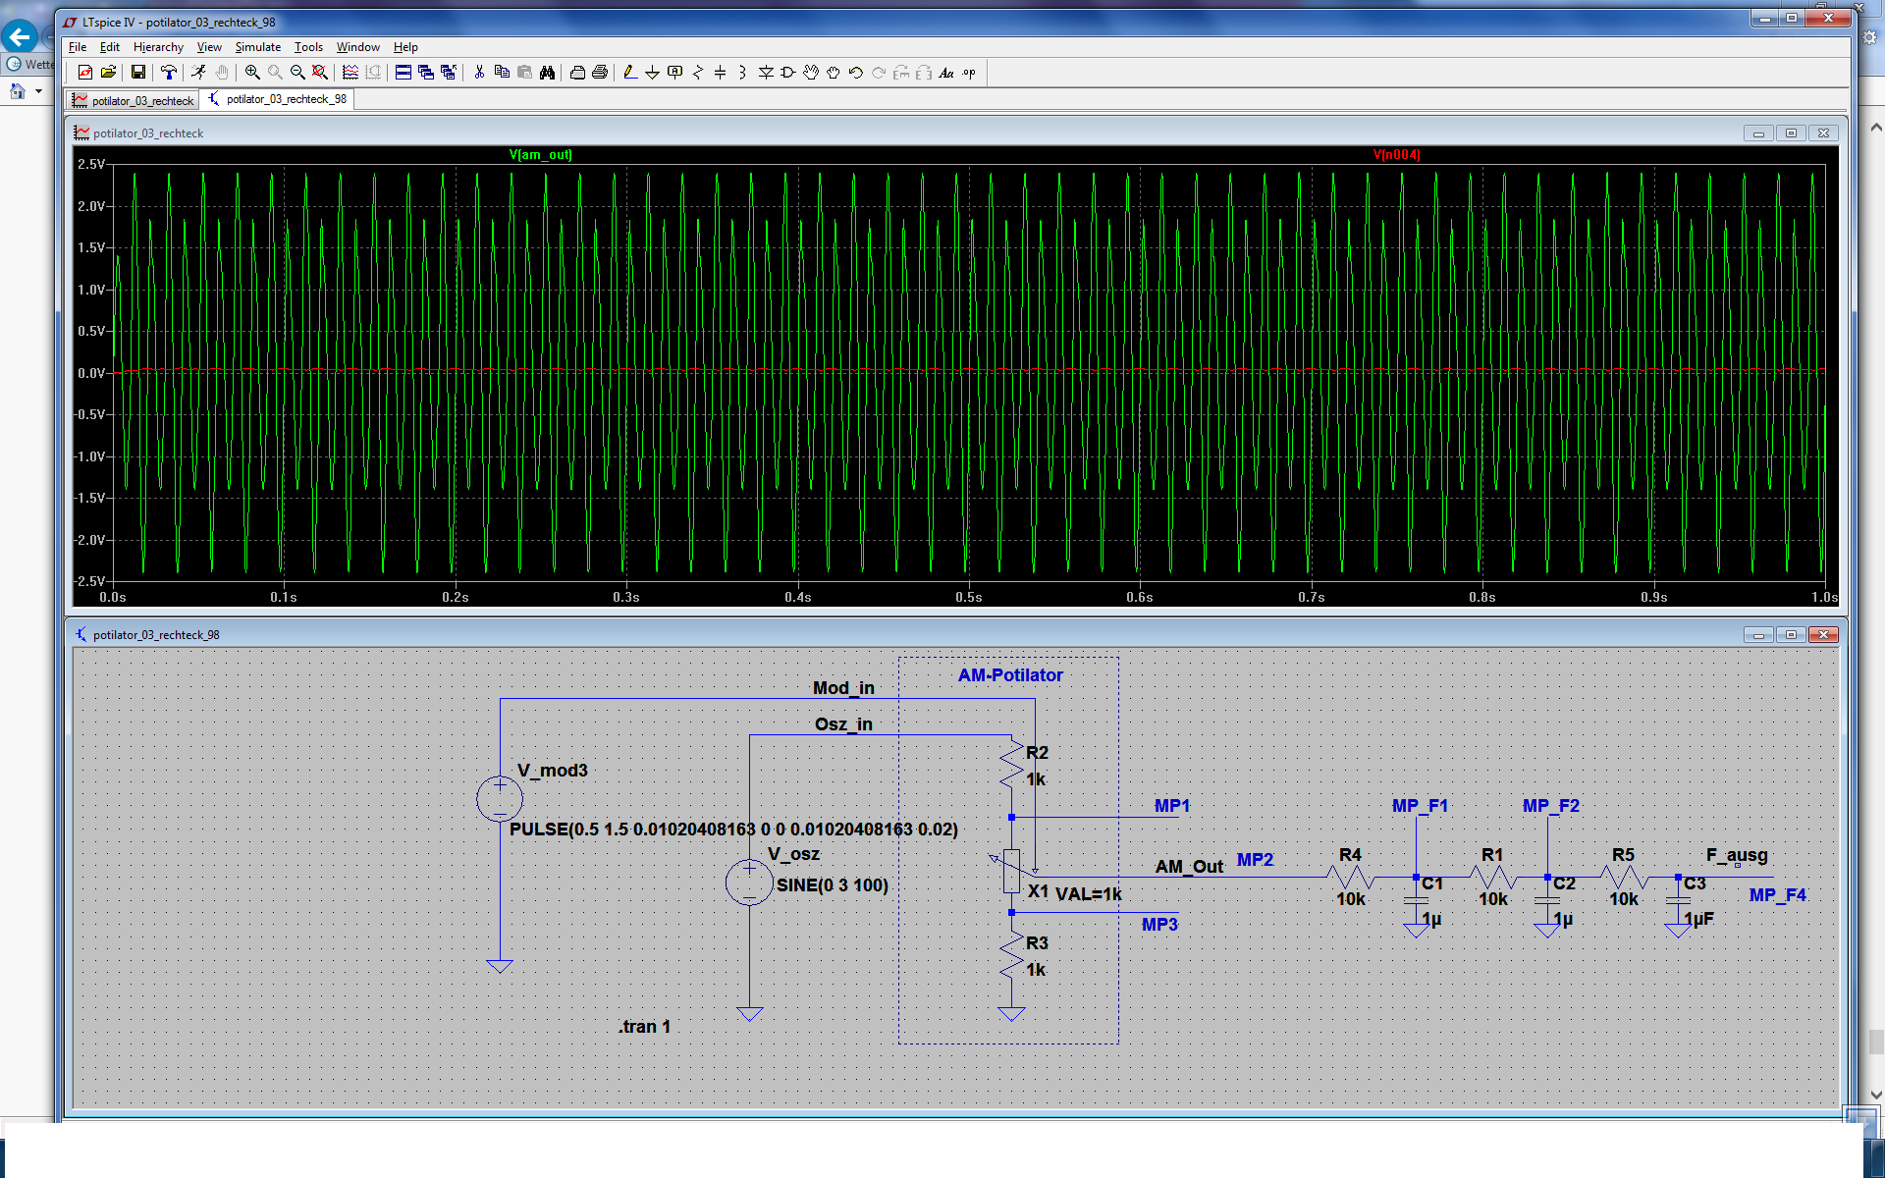Cascade windows using the toolbar icon
The height and width of the screenshot is (1178, 1885).
[426, 73]
